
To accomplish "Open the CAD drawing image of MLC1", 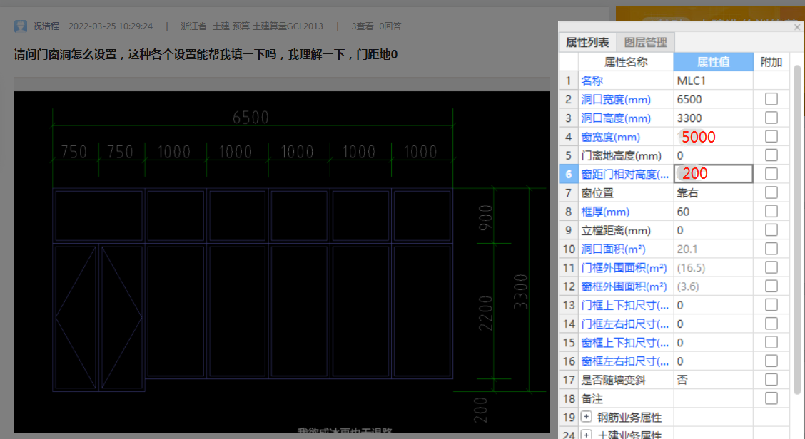I will pyautogui.click(x=281, y=262).
